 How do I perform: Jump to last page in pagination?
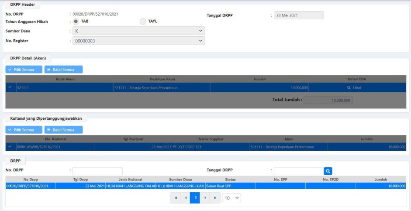215,198
